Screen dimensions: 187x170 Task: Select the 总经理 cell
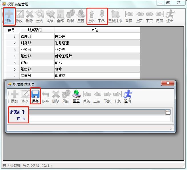[x=97, y=36]
